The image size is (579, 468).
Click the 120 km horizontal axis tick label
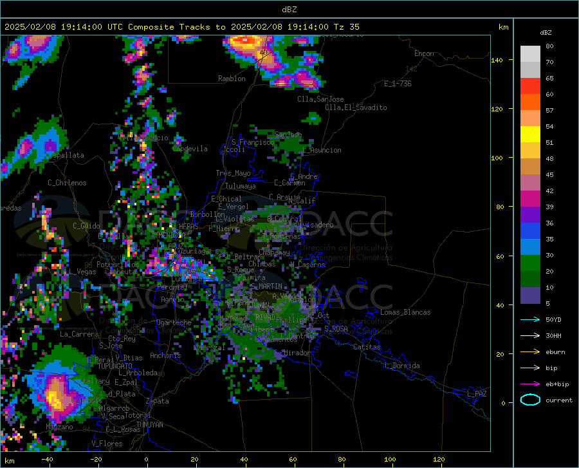[439, 460]
